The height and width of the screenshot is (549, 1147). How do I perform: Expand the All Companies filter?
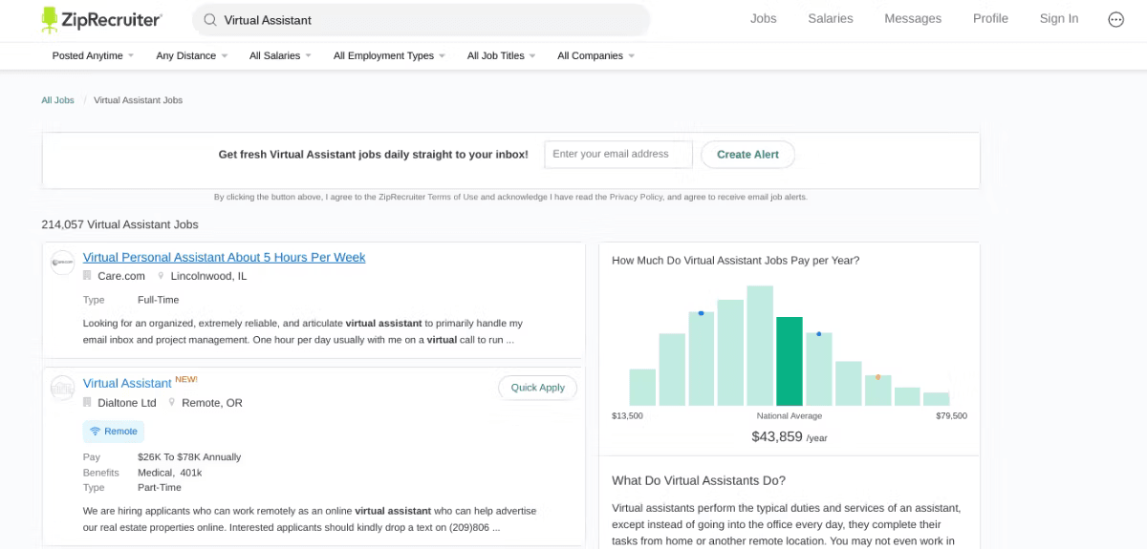coord(595,55)
